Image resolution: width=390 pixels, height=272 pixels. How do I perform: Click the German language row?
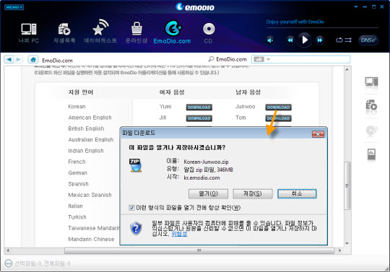[x=77, y=173]
